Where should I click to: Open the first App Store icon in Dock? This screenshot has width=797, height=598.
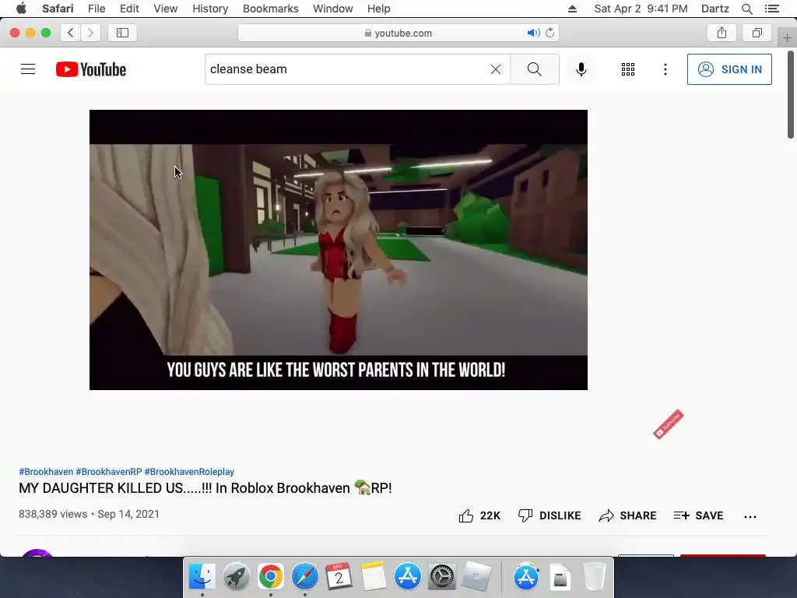click(407, 577)
